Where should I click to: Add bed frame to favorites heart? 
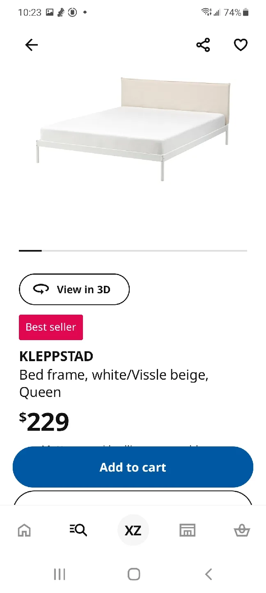241,45
